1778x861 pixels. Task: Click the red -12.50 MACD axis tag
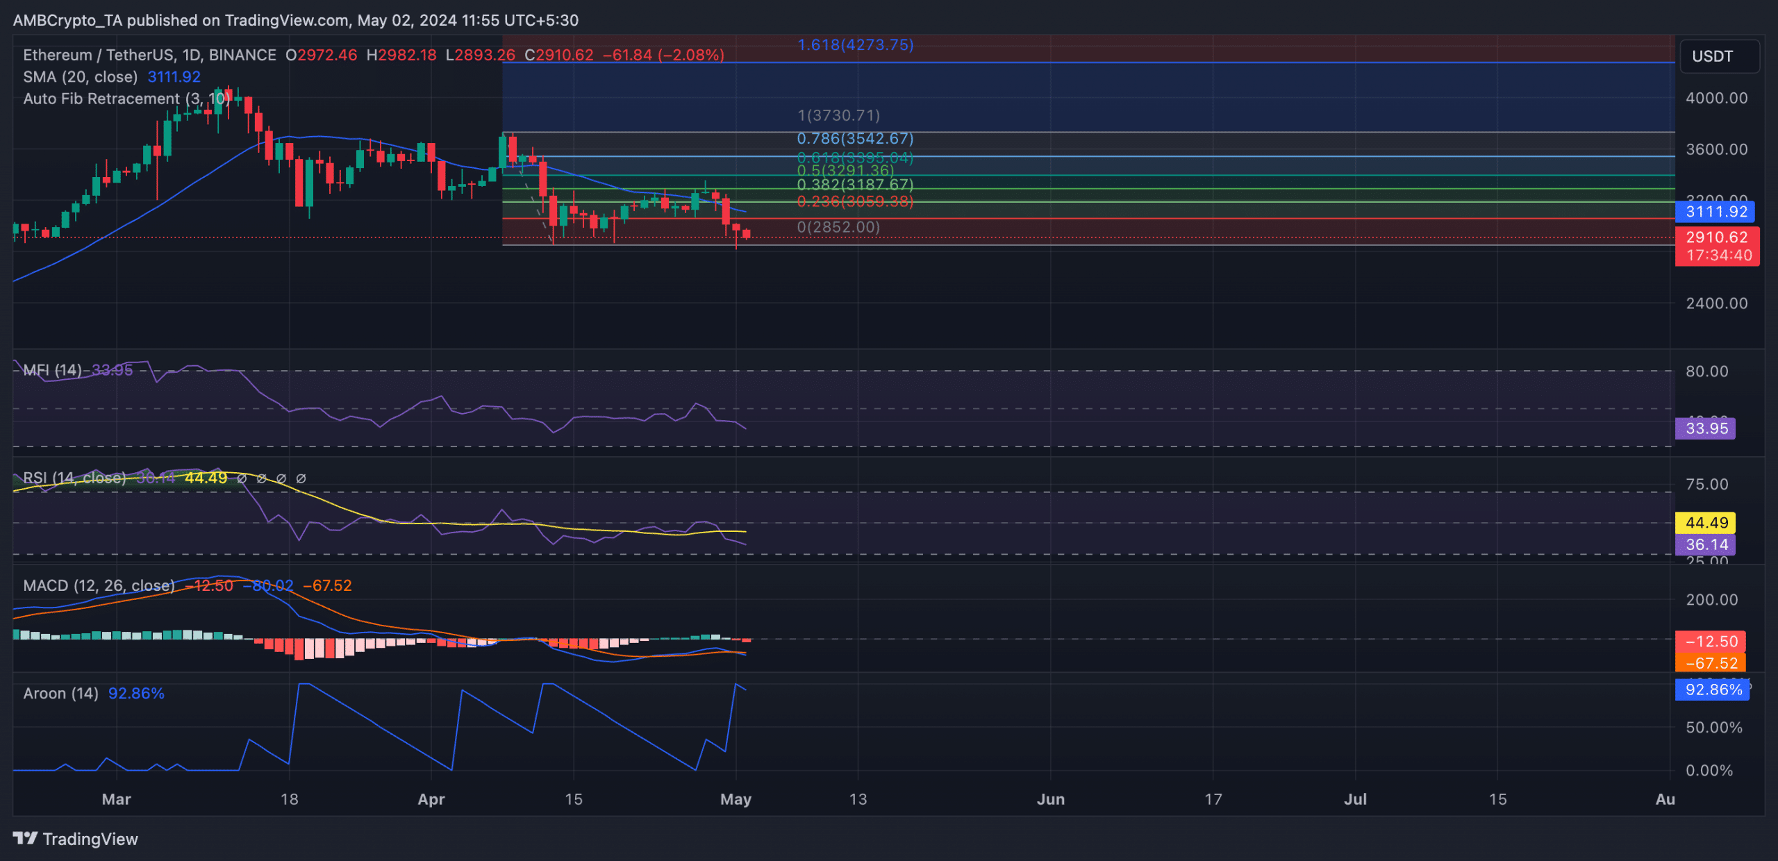pos(1710,641)
